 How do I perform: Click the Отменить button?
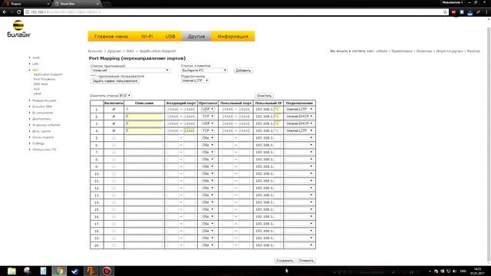tap(306, 261)
